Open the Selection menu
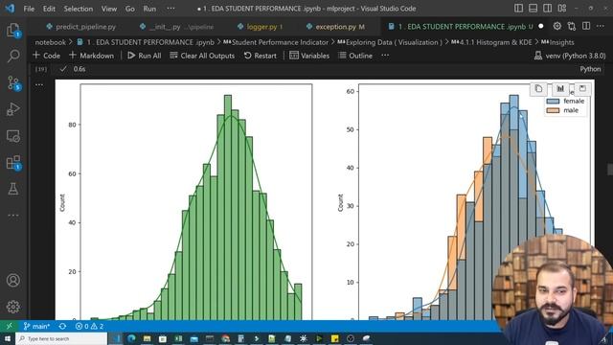Viewport: 613px width, 345px height. (79, 9)
